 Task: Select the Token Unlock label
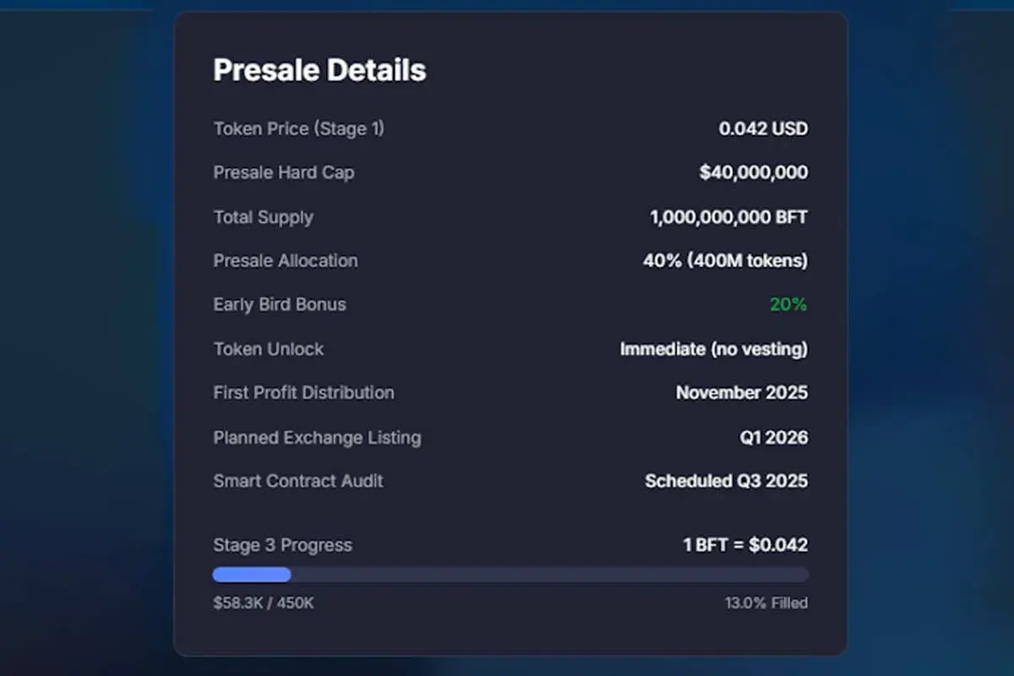coord(268,349)
